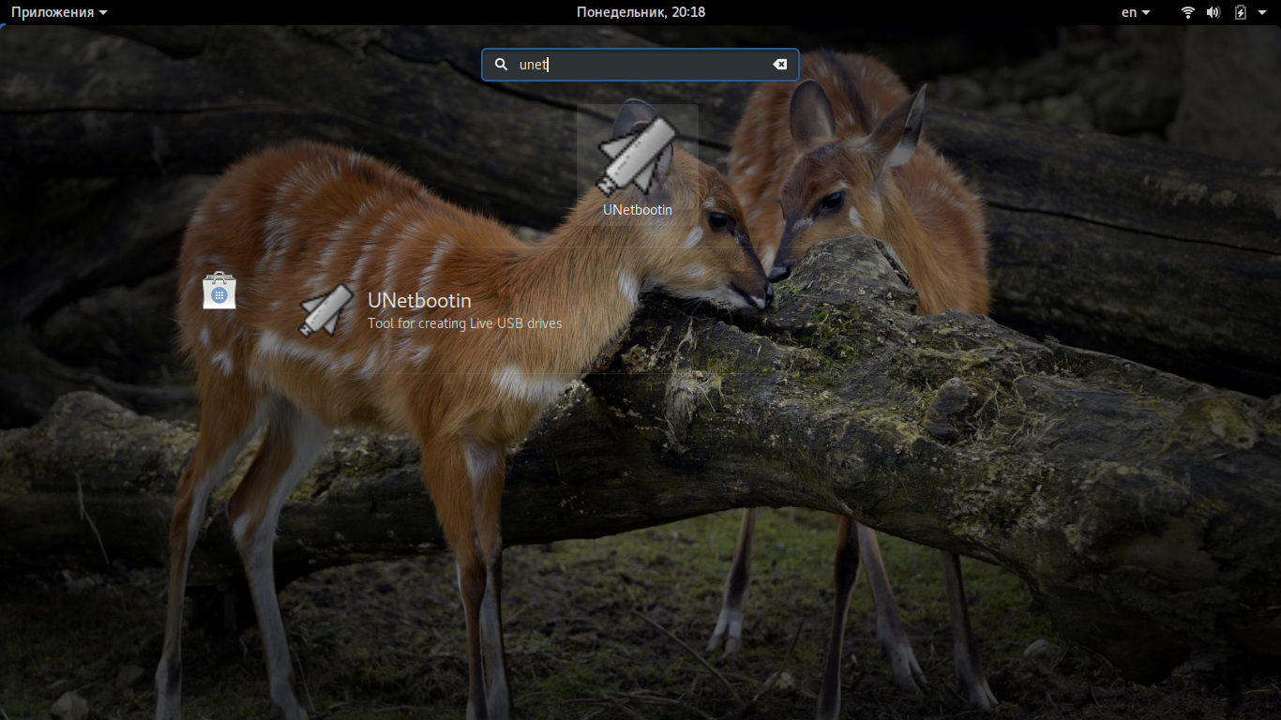Open Wi-Fi status icon in top bar
Screen dimensions: 1281x720
tap(1188, 12)
